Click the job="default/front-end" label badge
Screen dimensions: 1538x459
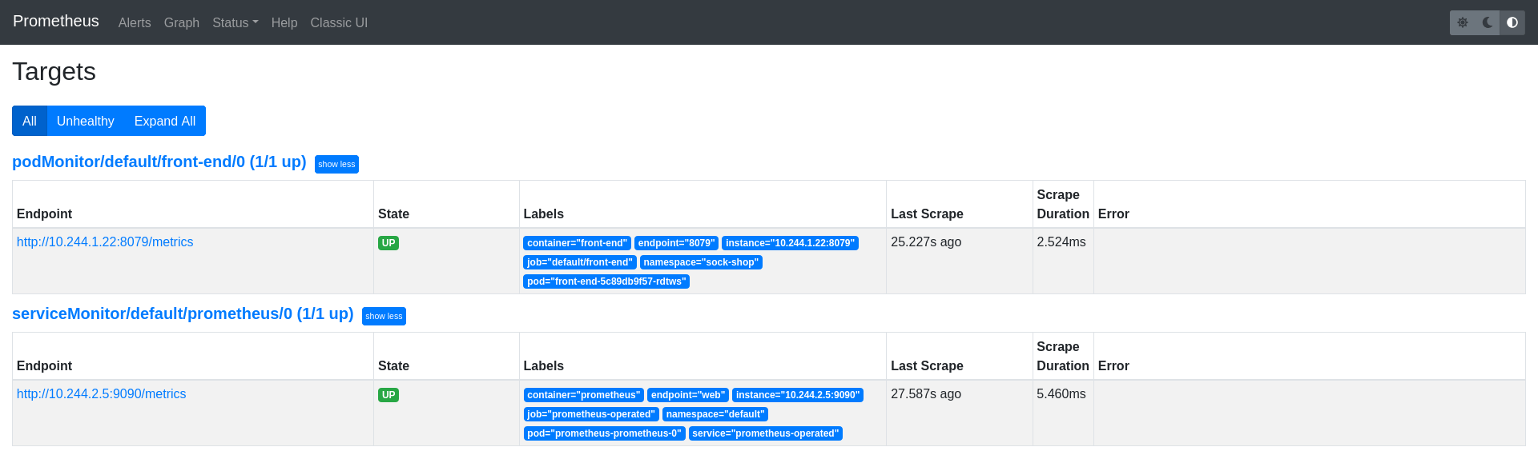click(580, 262)
